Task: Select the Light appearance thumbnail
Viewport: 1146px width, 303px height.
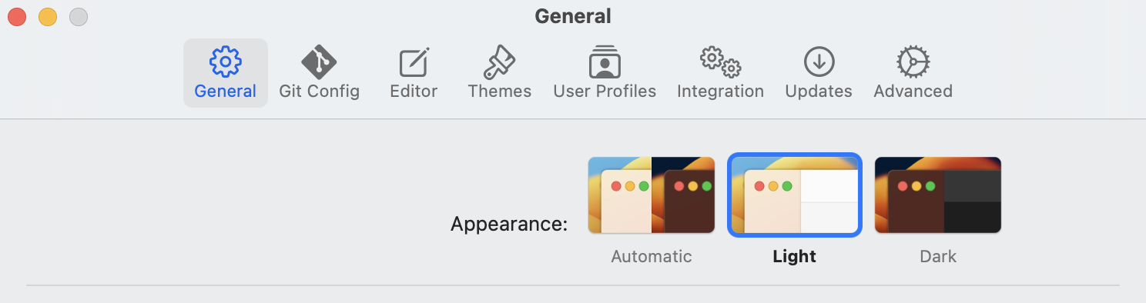Action: tap(795, 195)
